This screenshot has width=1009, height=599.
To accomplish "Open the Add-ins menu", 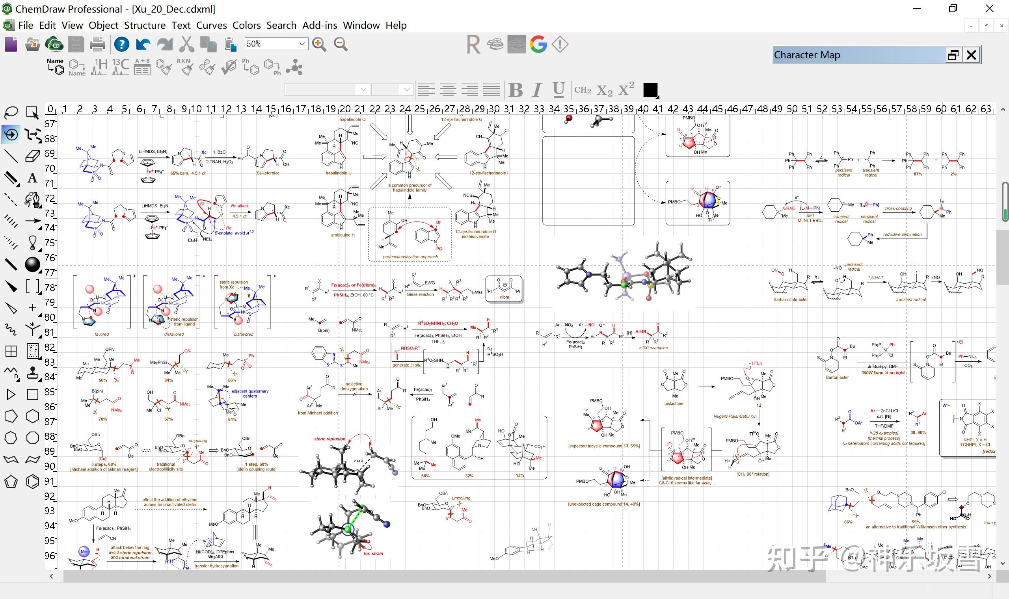I will point(319,26).
